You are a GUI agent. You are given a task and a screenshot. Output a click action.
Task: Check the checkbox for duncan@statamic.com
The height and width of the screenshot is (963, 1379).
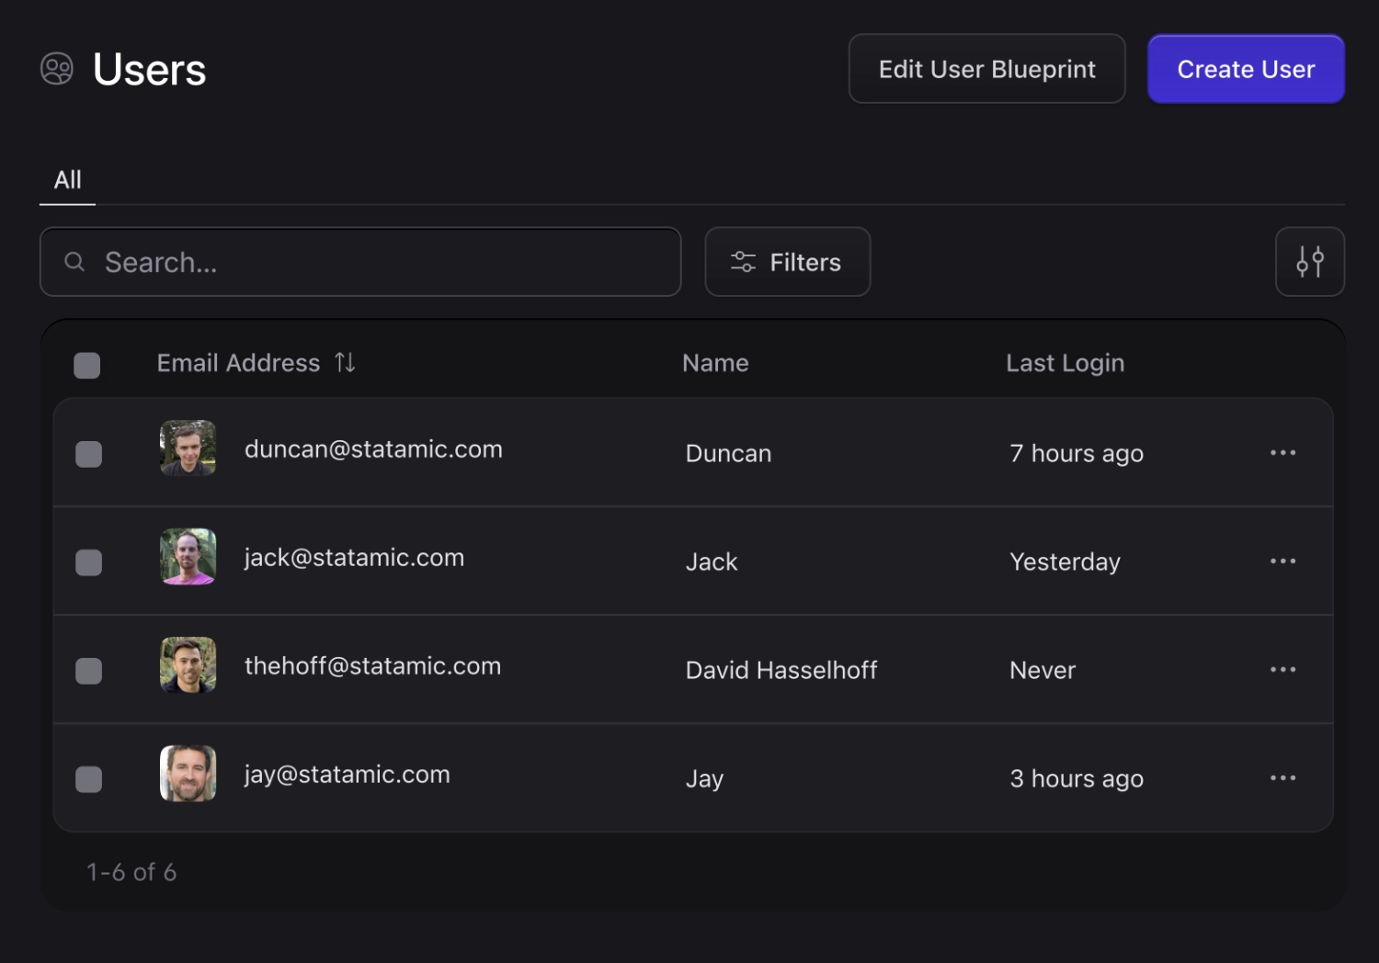point(88,452)
